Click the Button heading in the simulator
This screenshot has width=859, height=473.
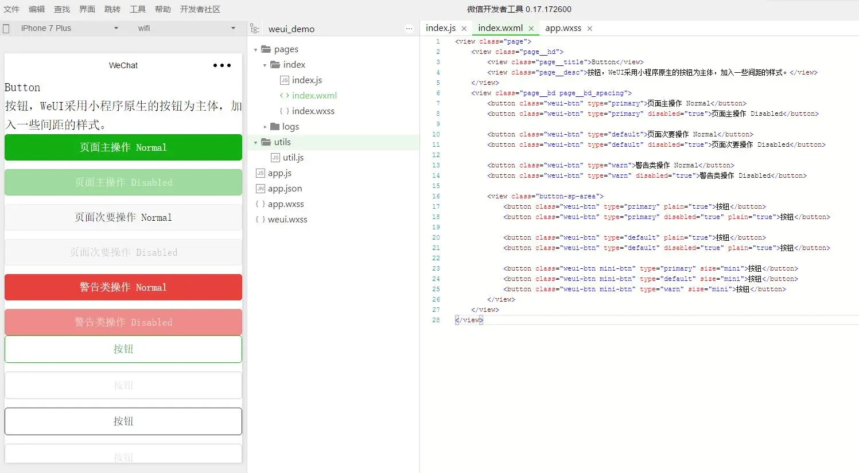tap(22, 88)
